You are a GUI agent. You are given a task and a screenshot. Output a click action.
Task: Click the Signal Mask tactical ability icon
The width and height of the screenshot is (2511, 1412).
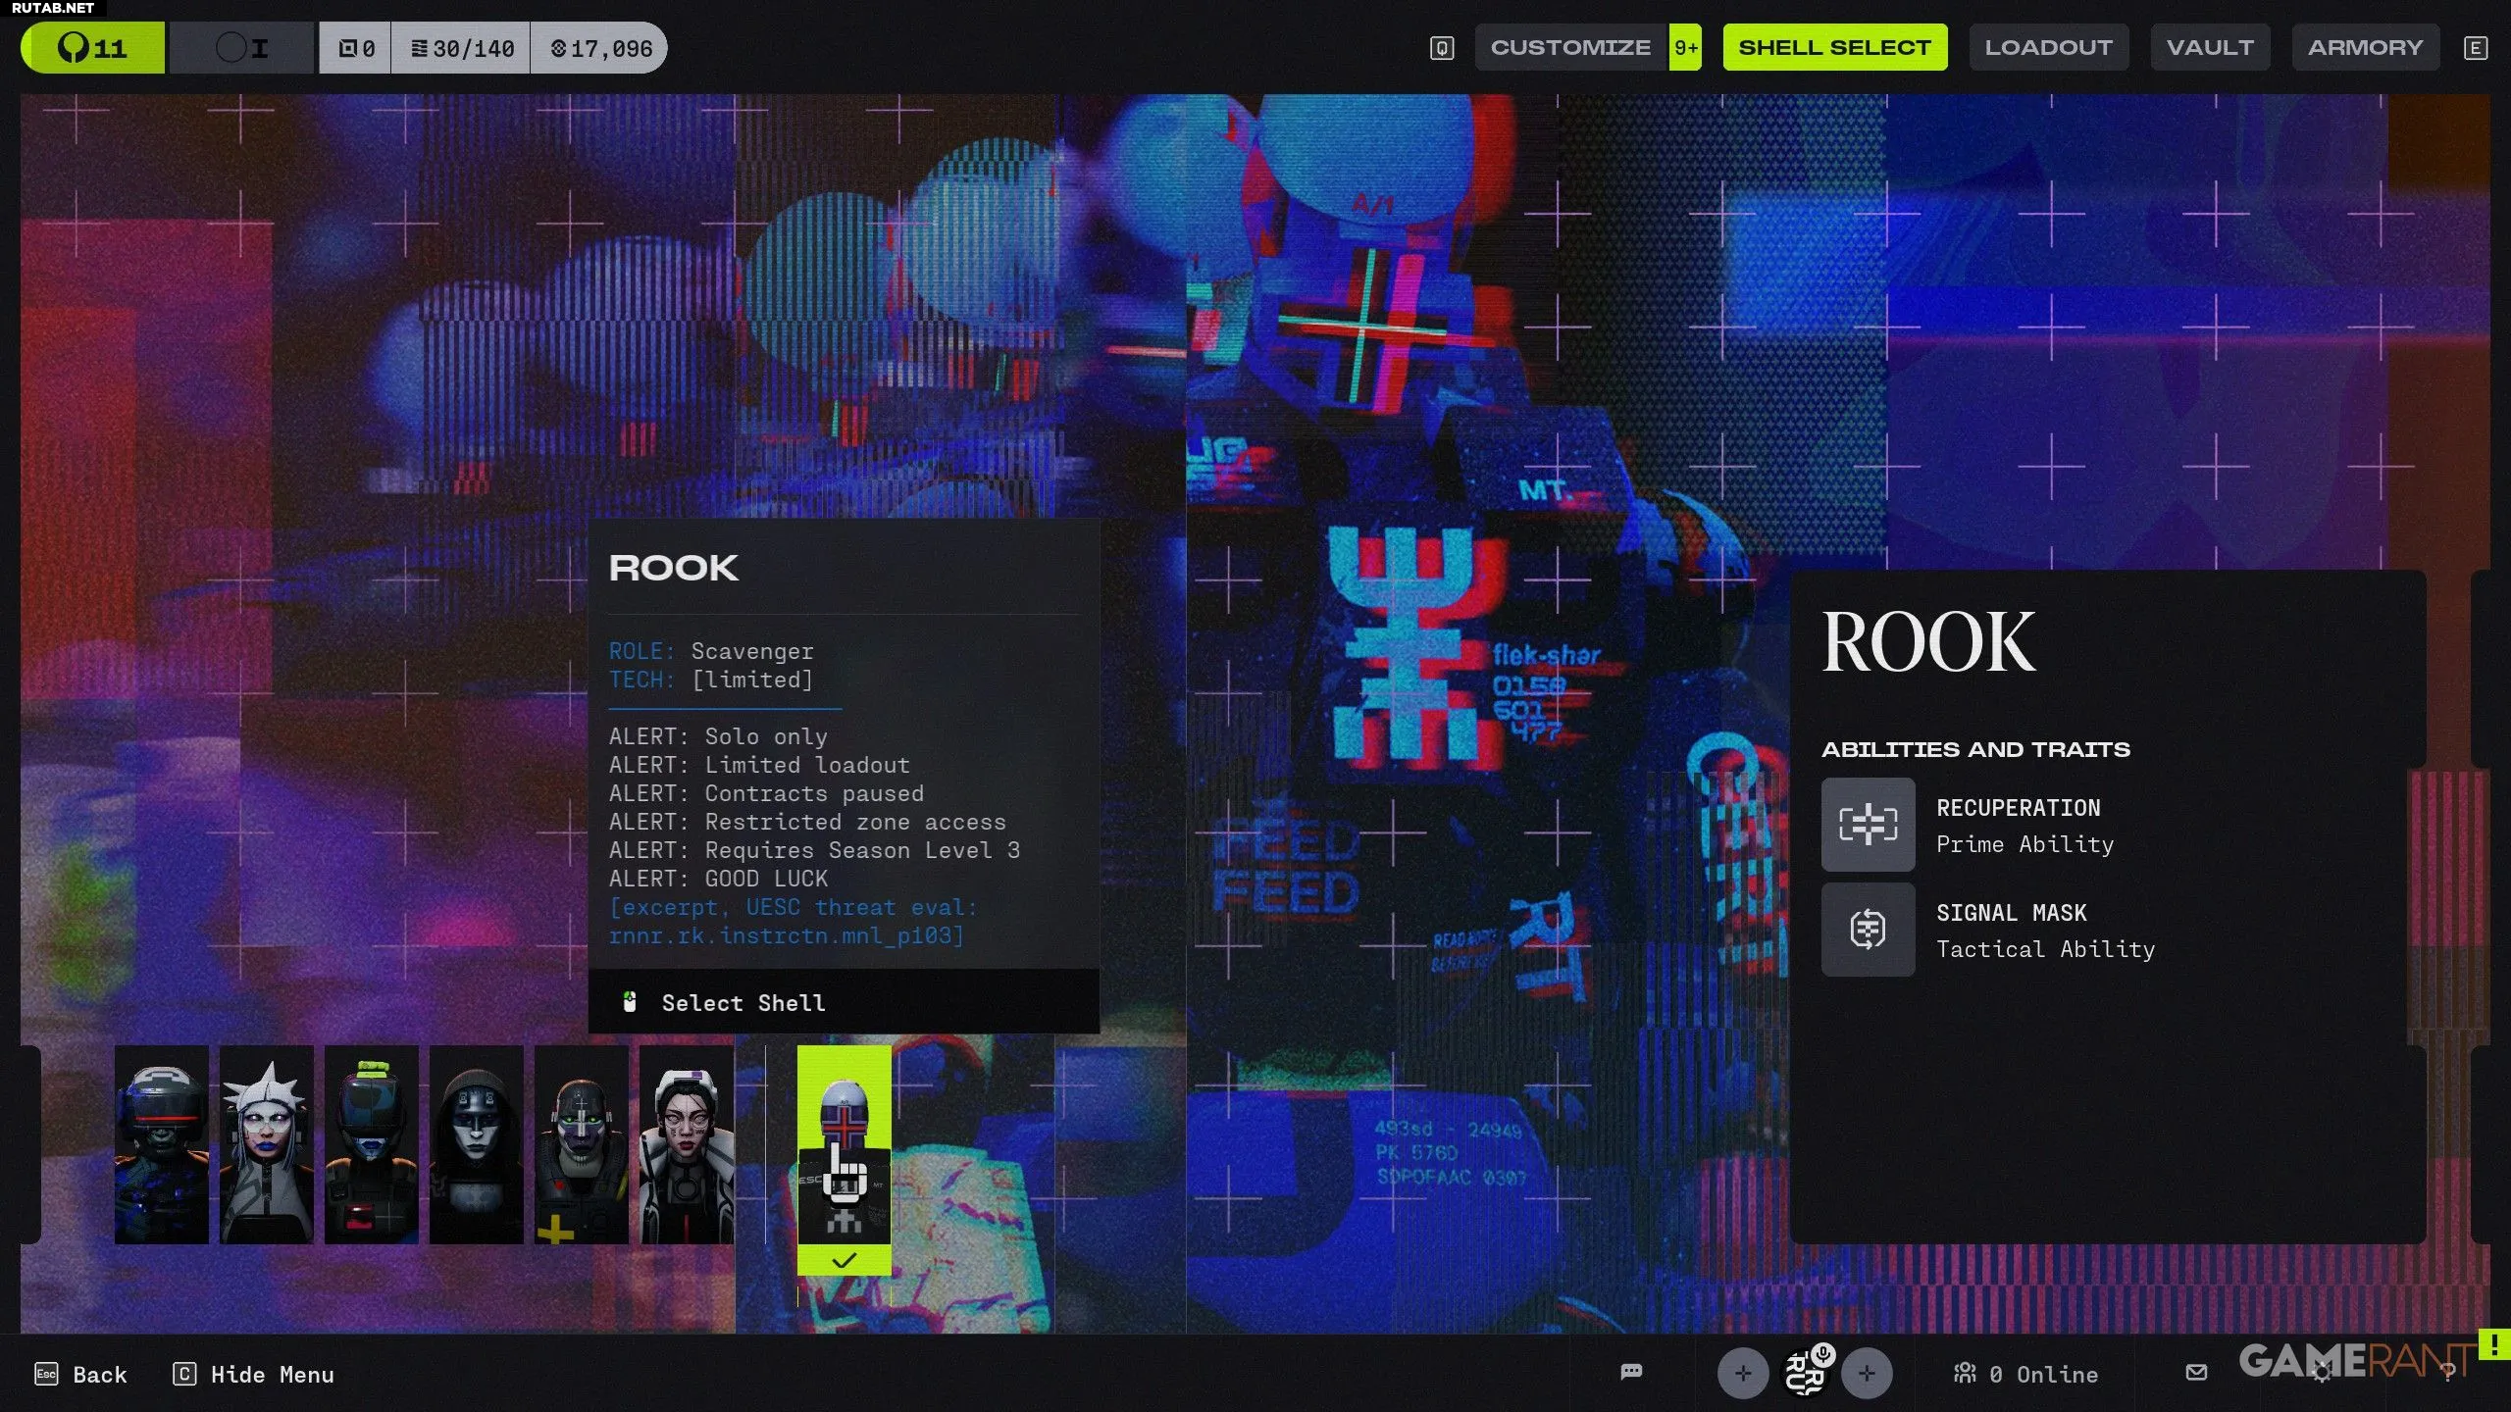point(1868,929)
